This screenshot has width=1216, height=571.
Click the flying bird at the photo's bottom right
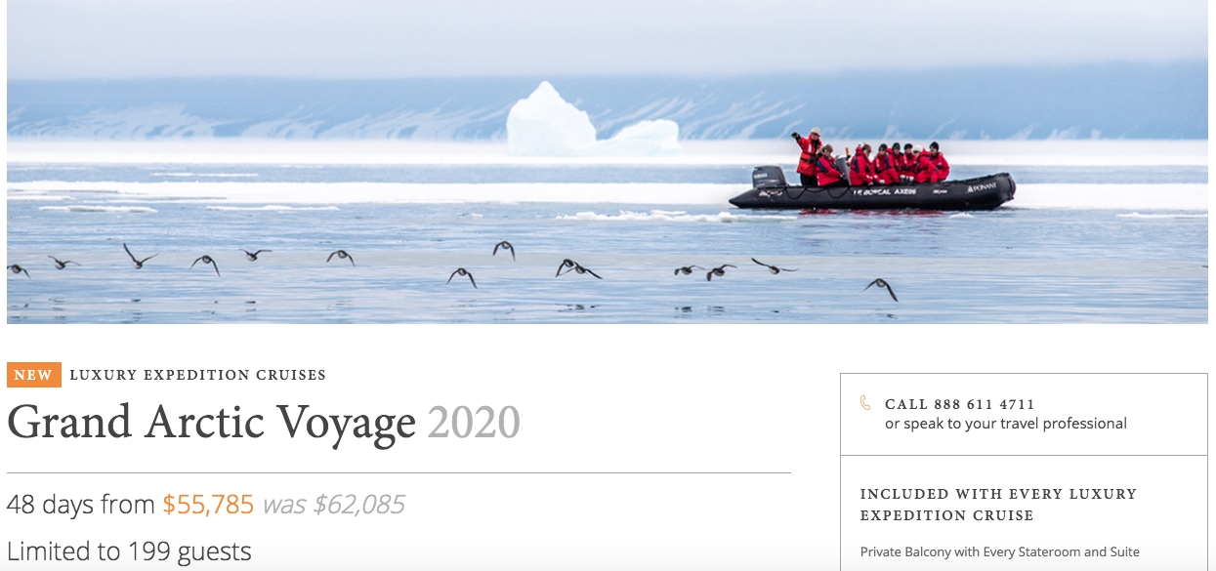881,288
